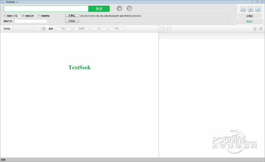Open the TextSeek title dropdown menu

[17, 2]
